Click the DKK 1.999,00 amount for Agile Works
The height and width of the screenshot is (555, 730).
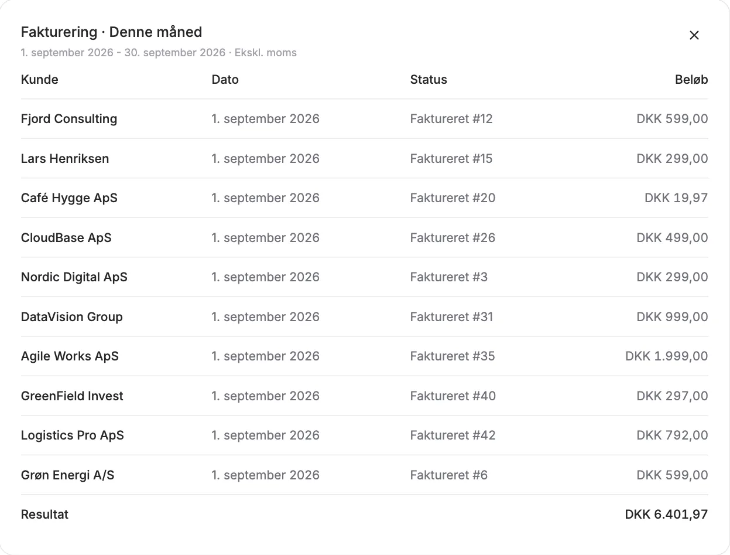coord(666,356)
